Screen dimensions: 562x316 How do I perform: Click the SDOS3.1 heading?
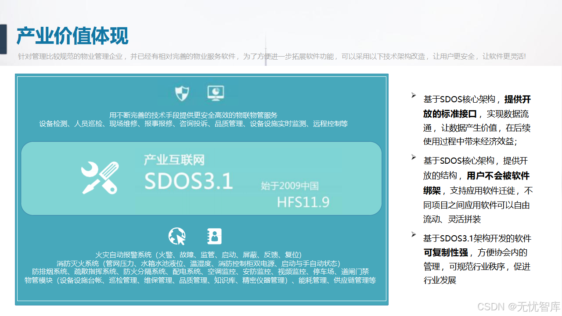189,180
